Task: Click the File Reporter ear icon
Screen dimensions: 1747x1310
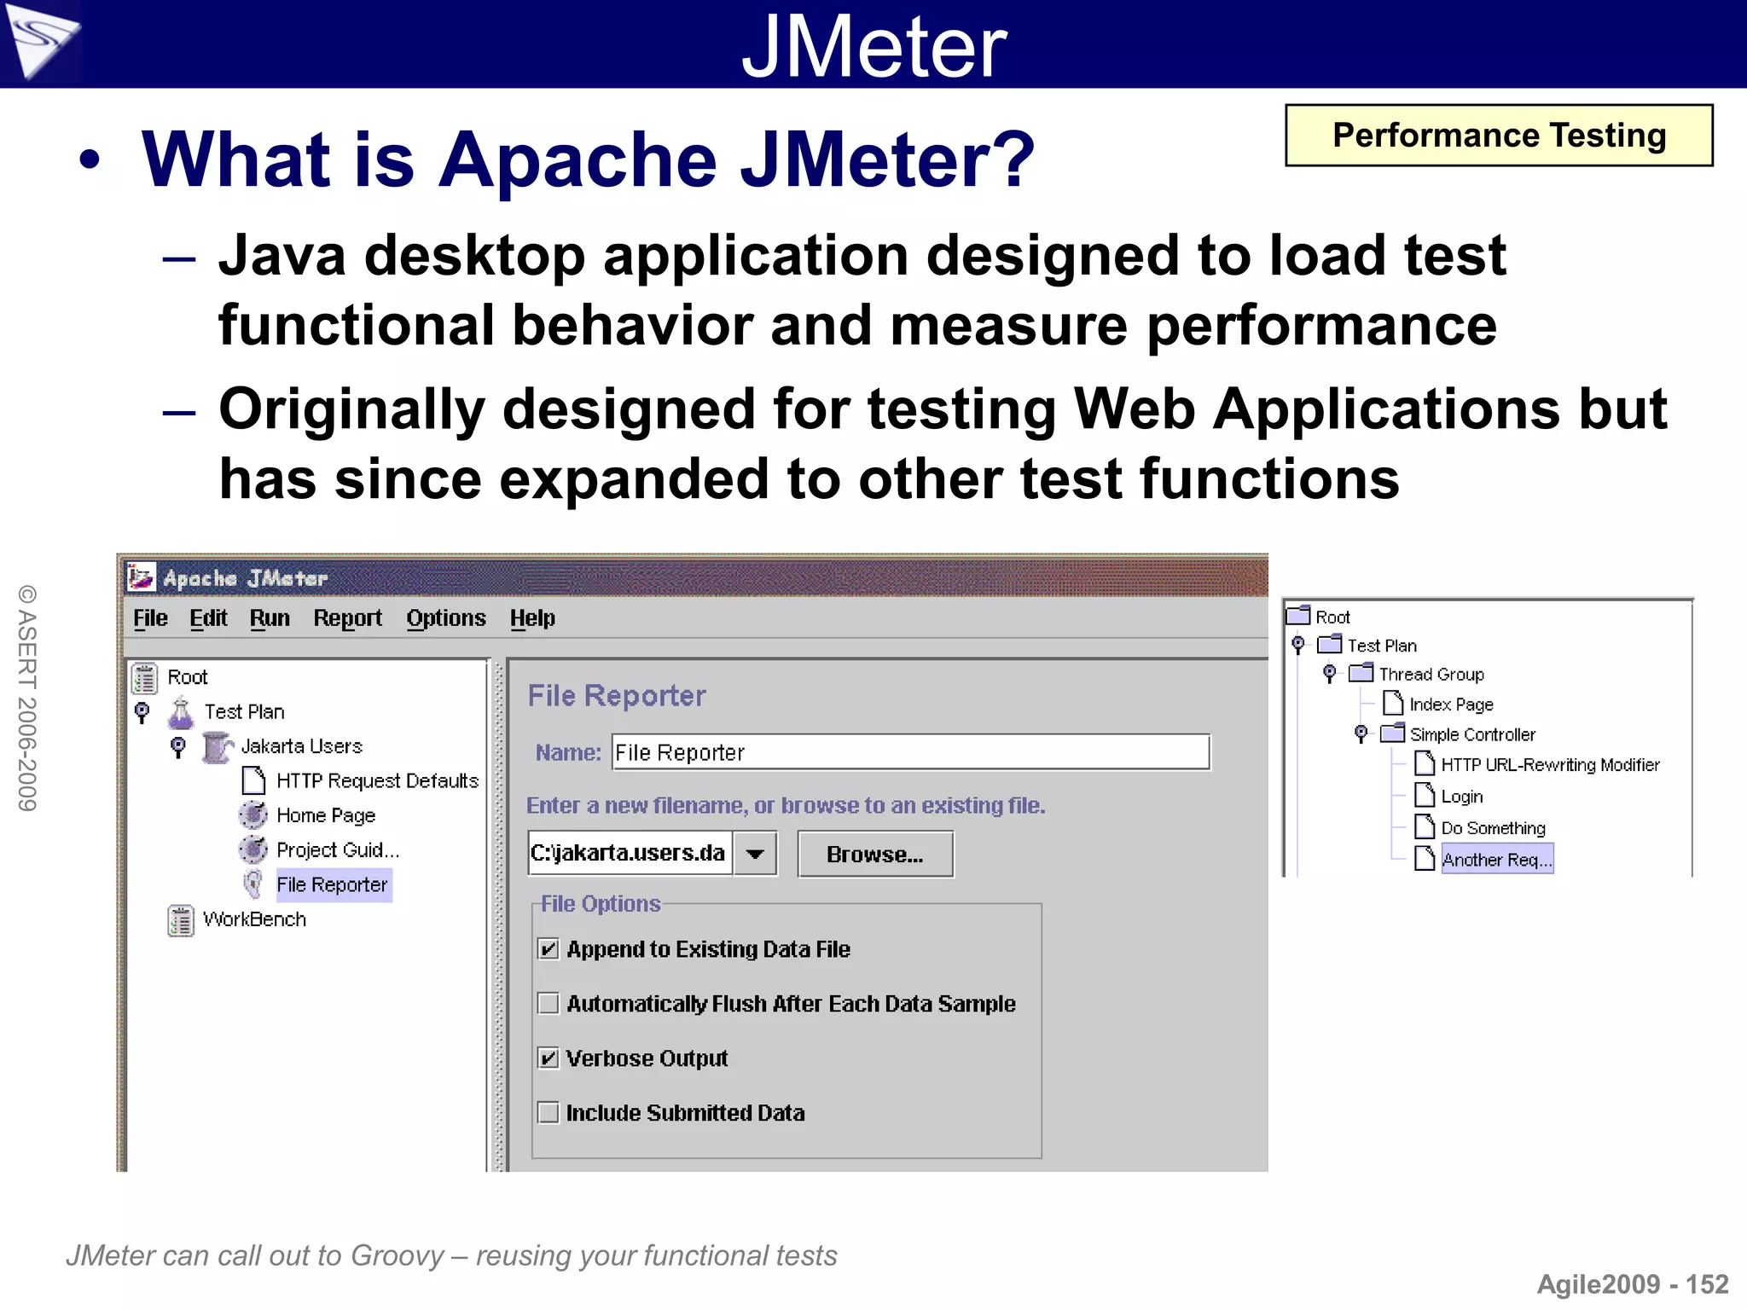Action: [253, 884]
